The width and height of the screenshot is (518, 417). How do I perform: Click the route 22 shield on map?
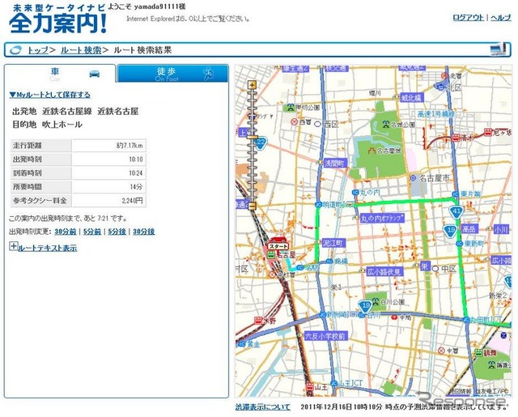click(x=261, y=143)
